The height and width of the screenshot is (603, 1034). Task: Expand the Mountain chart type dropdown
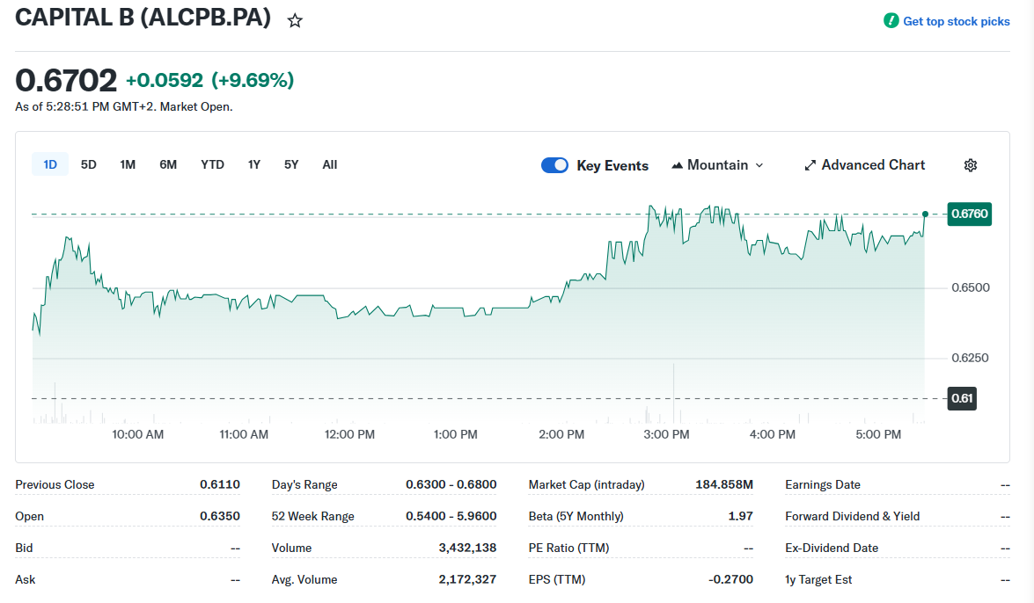tap(759, 165)
